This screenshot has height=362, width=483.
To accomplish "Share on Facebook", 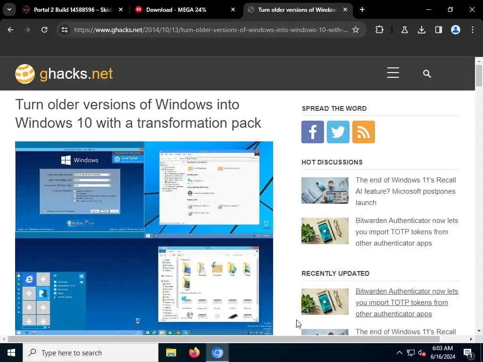I will coord(313,132).
